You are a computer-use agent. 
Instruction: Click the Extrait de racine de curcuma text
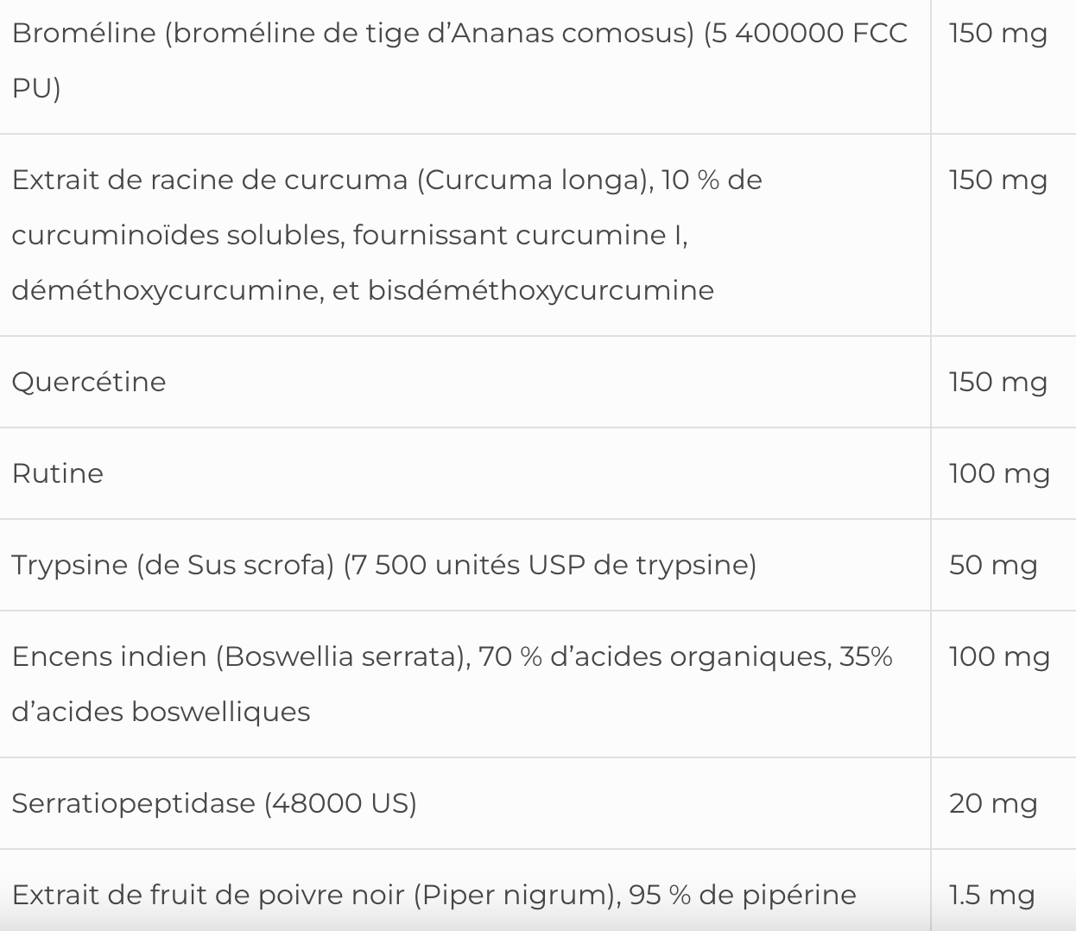pos(209,180)
